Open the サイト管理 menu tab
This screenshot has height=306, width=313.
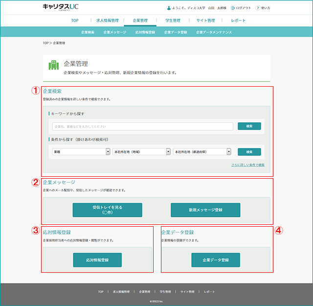click(x=205, y=21)
